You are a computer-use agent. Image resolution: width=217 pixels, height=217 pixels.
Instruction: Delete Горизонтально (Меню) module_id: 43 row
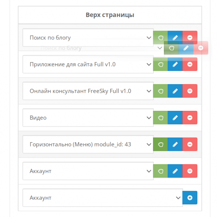pos(190,144)
